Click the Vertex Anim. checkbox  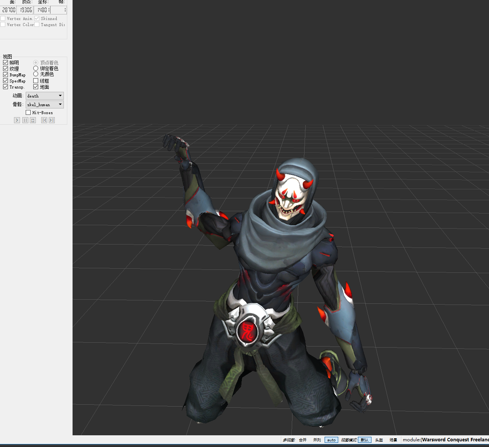click(x=3, y=19)
